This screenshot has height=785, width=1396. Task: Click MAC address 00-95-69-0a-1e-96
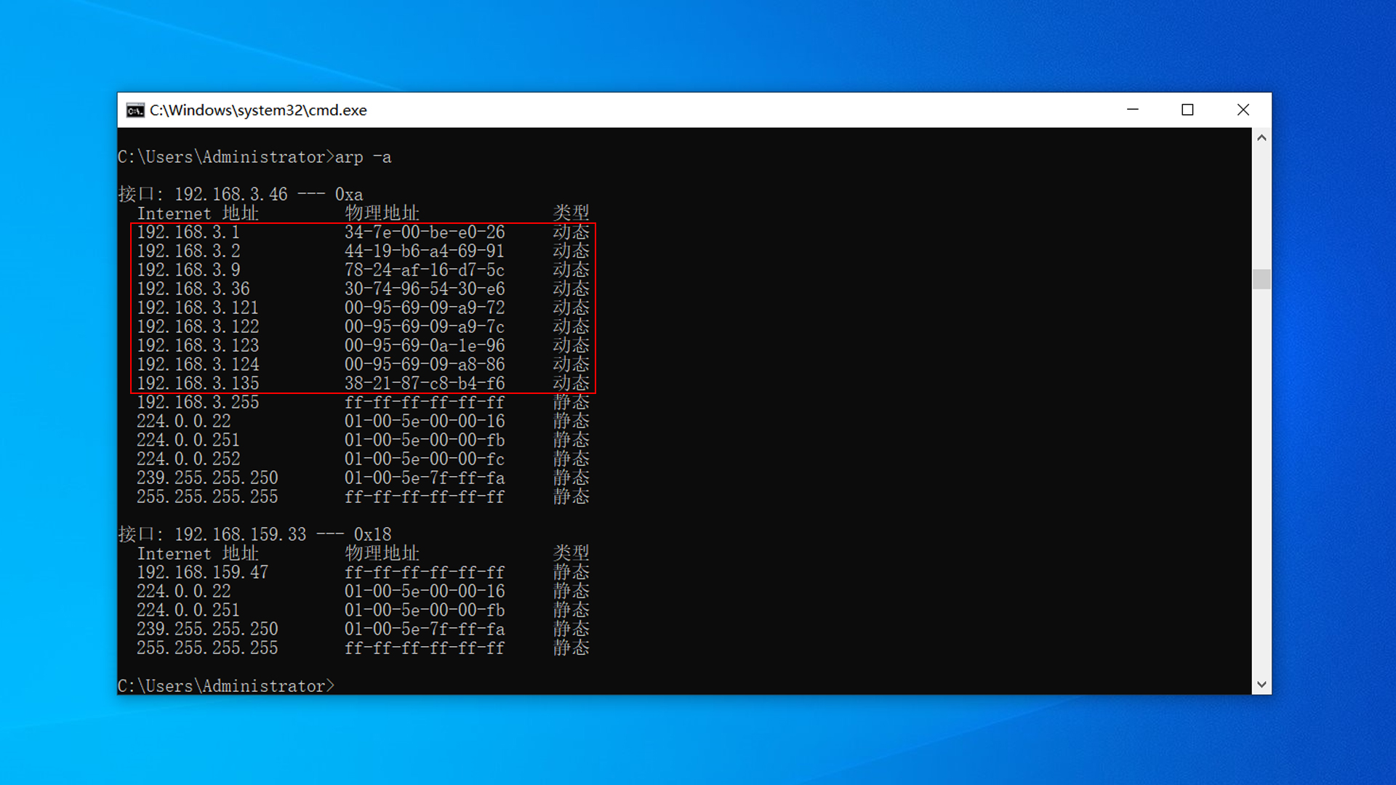[x=424, y=346]
